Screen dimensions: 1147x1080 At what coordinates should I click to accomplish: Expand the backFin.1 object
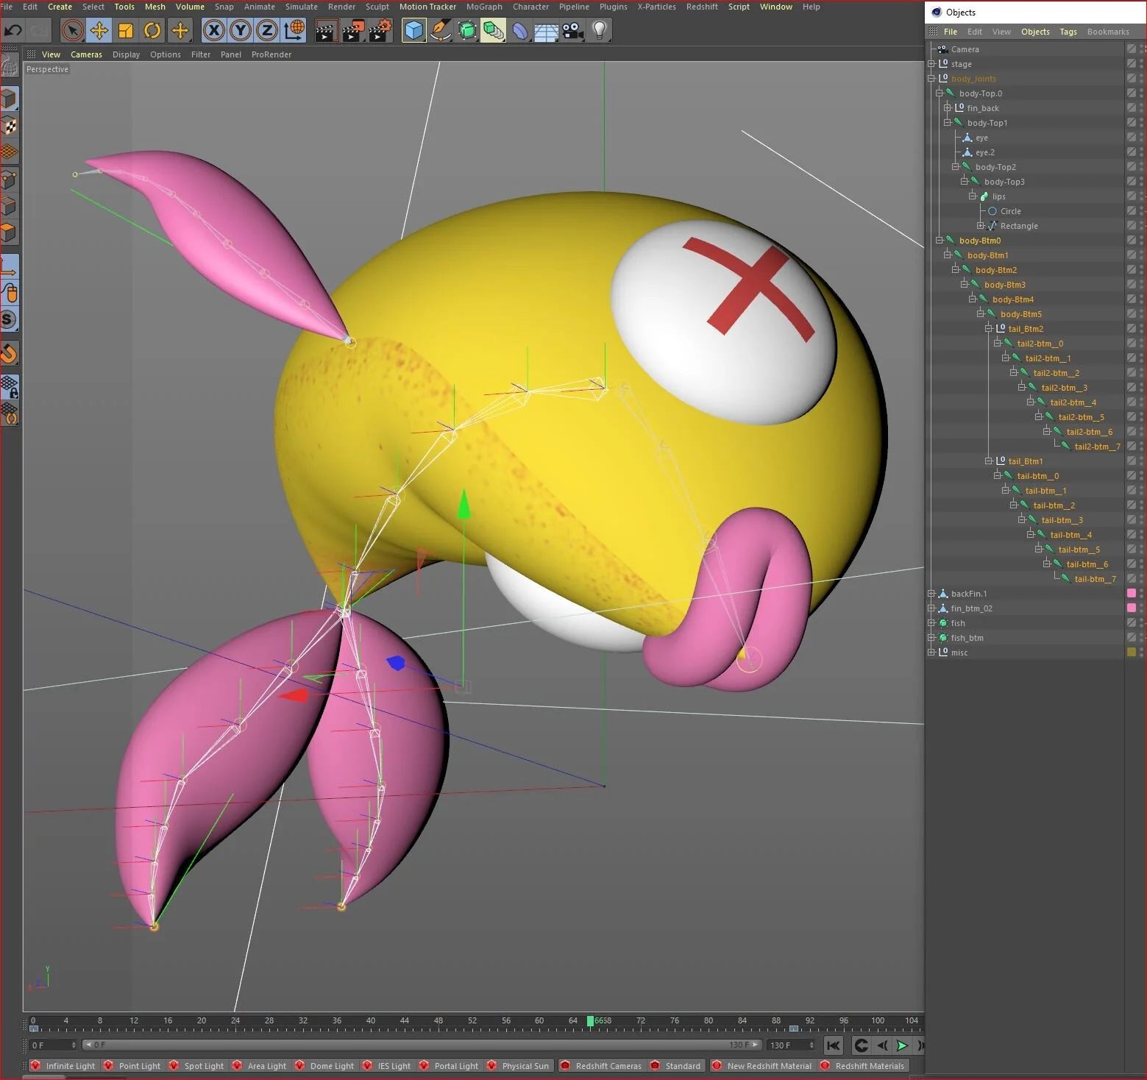click(x=931, y=593)
